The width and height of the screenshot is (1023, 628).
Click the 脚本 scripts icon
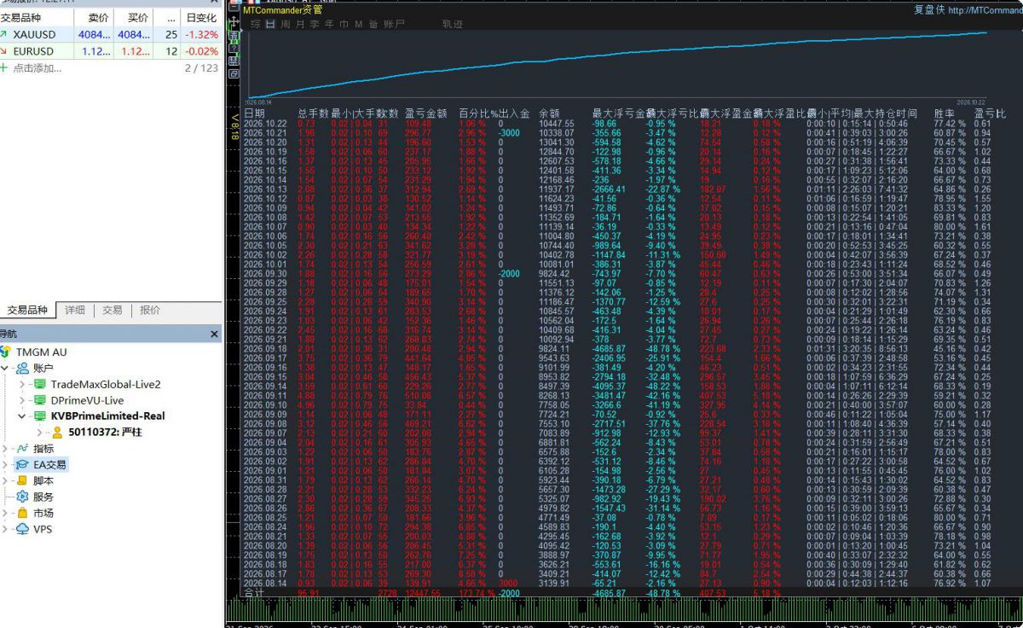(22, 481)
